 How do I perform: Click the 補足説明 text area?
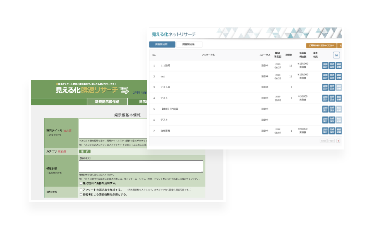pyautogui.click(x=141, y=166)
